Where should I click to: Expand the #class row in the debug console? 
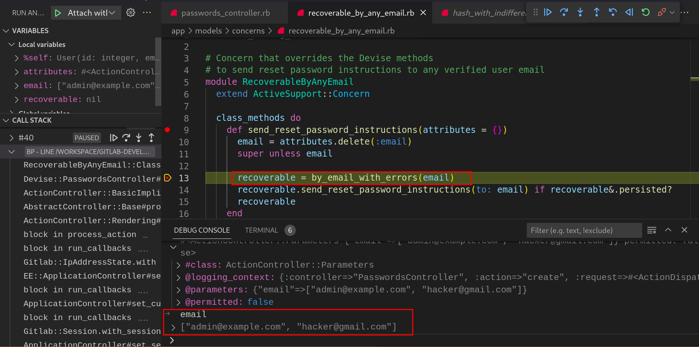coord(178,265)
